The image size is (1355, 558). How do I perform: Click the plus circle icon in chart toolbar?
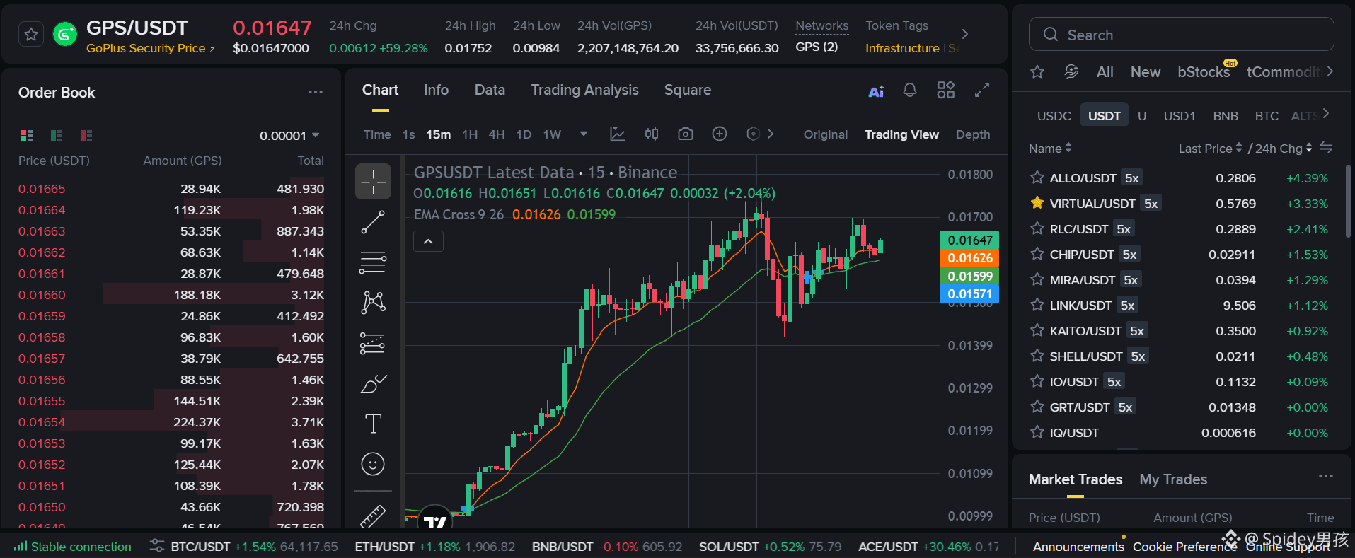click(720, 134)
